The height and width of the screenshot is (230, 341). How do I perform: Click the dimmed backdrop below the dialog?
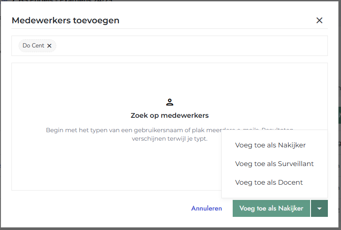pyautogui.click(x=169, y=228)
